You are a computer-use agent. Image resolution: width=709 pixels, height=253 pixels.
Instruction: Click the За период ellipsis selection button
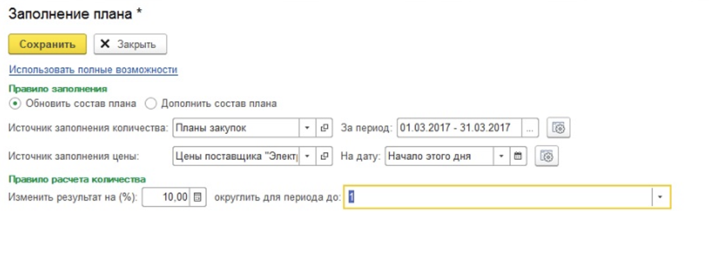coord(530,128)
